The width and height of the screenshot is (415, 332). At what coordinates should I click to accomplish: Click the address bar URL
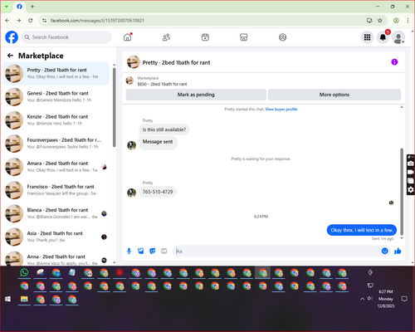click(x=97, y=21)
